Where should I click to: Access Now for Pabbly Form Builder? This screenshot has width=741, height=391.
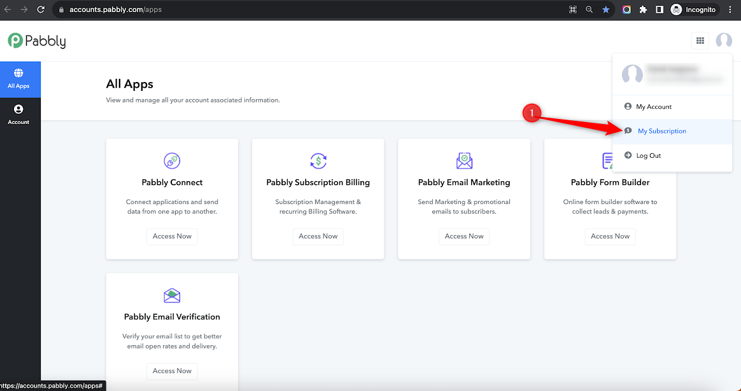[610, 237]
